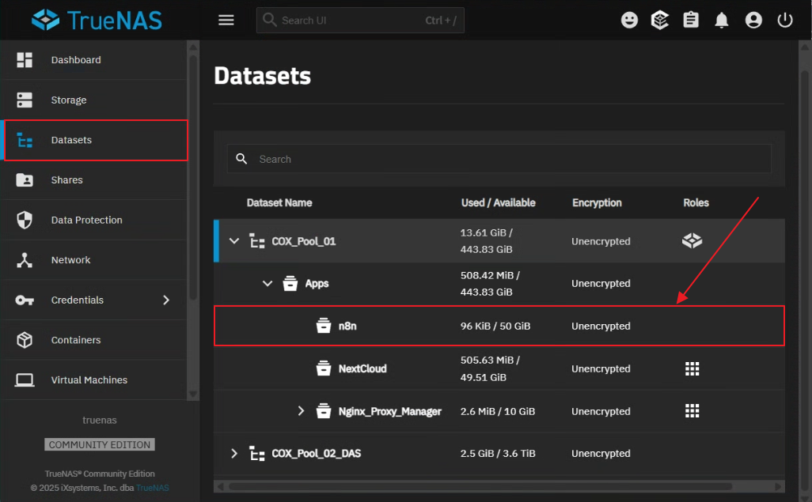Click the NextCloud dataset icon

click(x=324, y=368)
